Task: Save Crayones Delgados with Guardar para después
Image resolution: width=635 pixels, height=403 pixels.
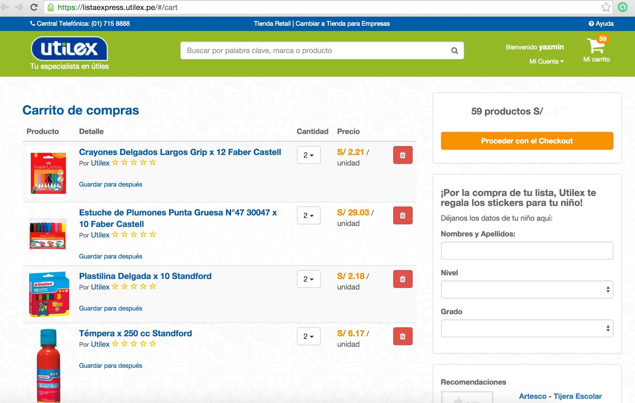Action: coord(111,184)
